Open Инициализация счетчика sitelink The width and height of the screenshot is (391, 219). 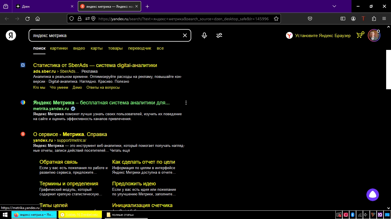pyautogui.click(x=142, y=205)
